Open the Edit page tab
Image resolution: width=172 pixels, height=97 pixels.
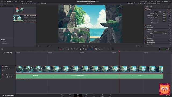(x=78, y=95)
